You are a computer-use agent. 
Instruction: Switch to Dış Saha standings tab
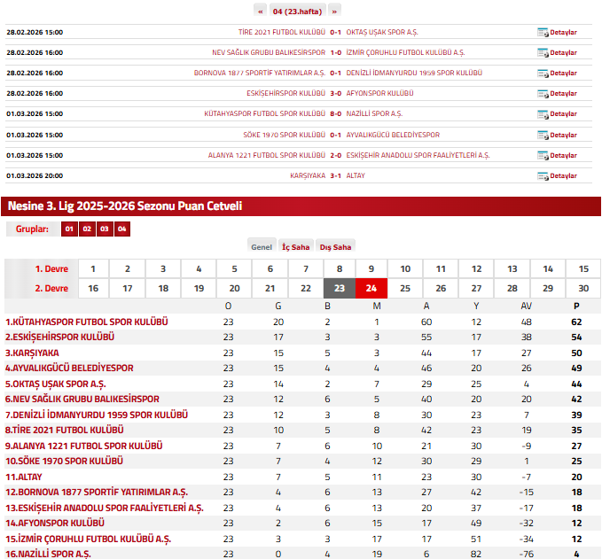(335, 246)
